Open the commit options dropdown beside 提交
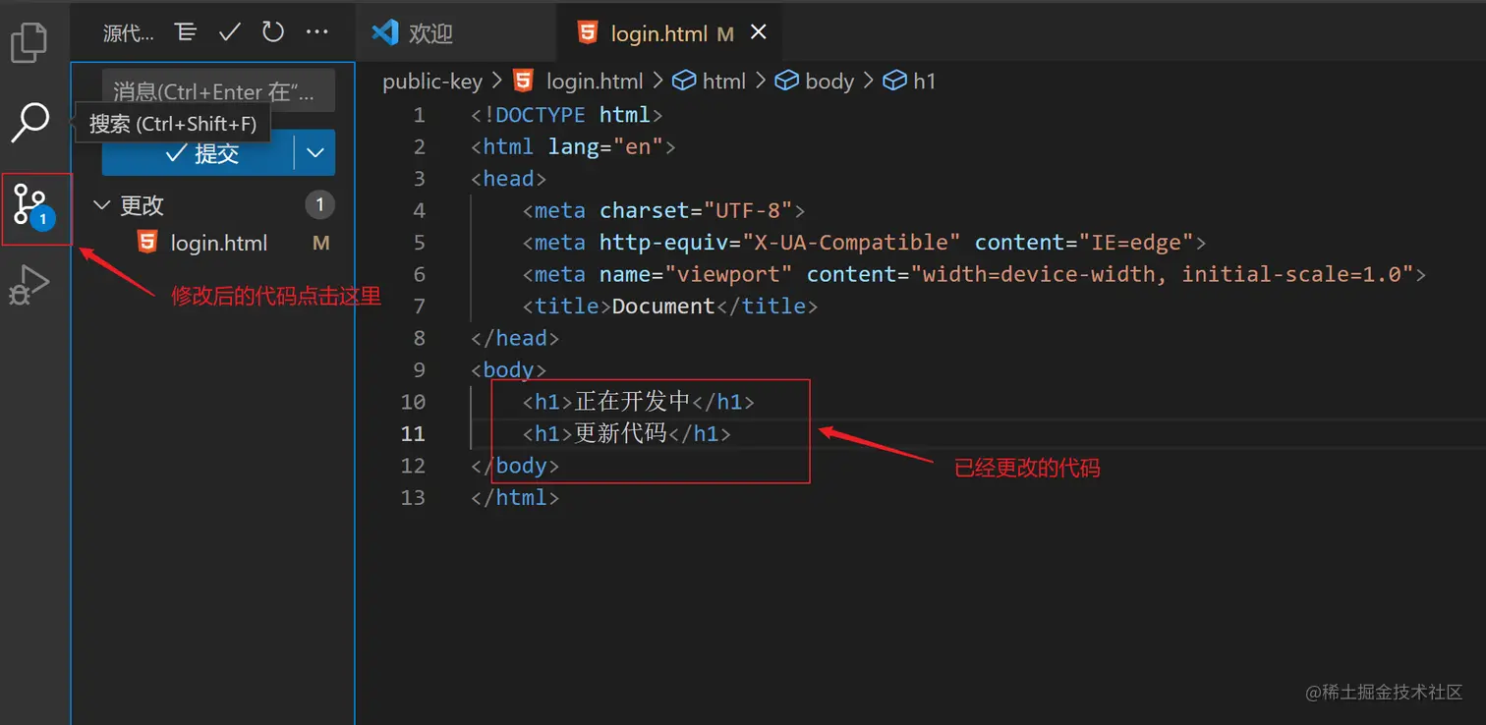The image size is (1486, 725). point(316,152)
